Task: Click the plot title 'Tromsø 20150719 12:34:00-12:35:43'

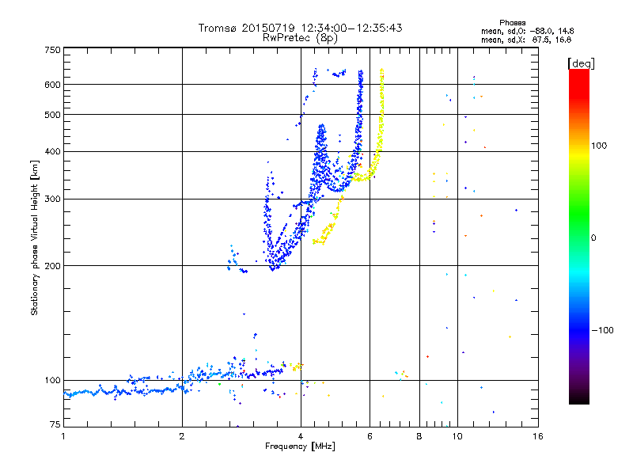Action: tap(300, 28)
